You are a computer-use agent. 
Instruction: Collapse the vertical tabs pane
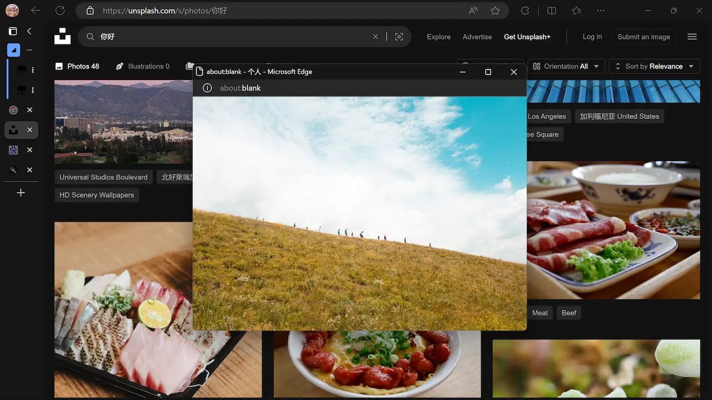[x=29, y=31]
